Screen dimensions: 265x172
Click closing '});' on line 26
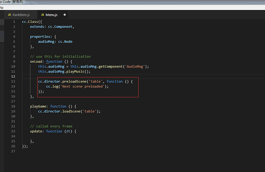(x=25, y=146)
